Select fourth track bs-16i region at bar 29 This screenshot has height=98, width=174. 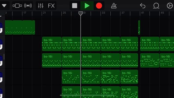[91, 77]
